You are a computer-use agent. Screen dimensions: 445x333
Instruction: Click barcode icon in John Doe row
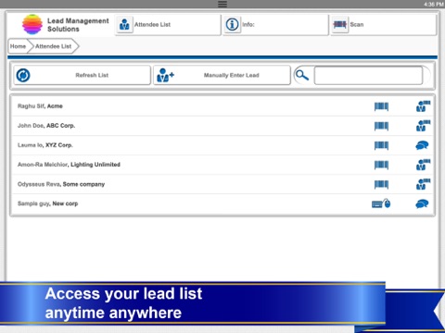pos(381,126)
